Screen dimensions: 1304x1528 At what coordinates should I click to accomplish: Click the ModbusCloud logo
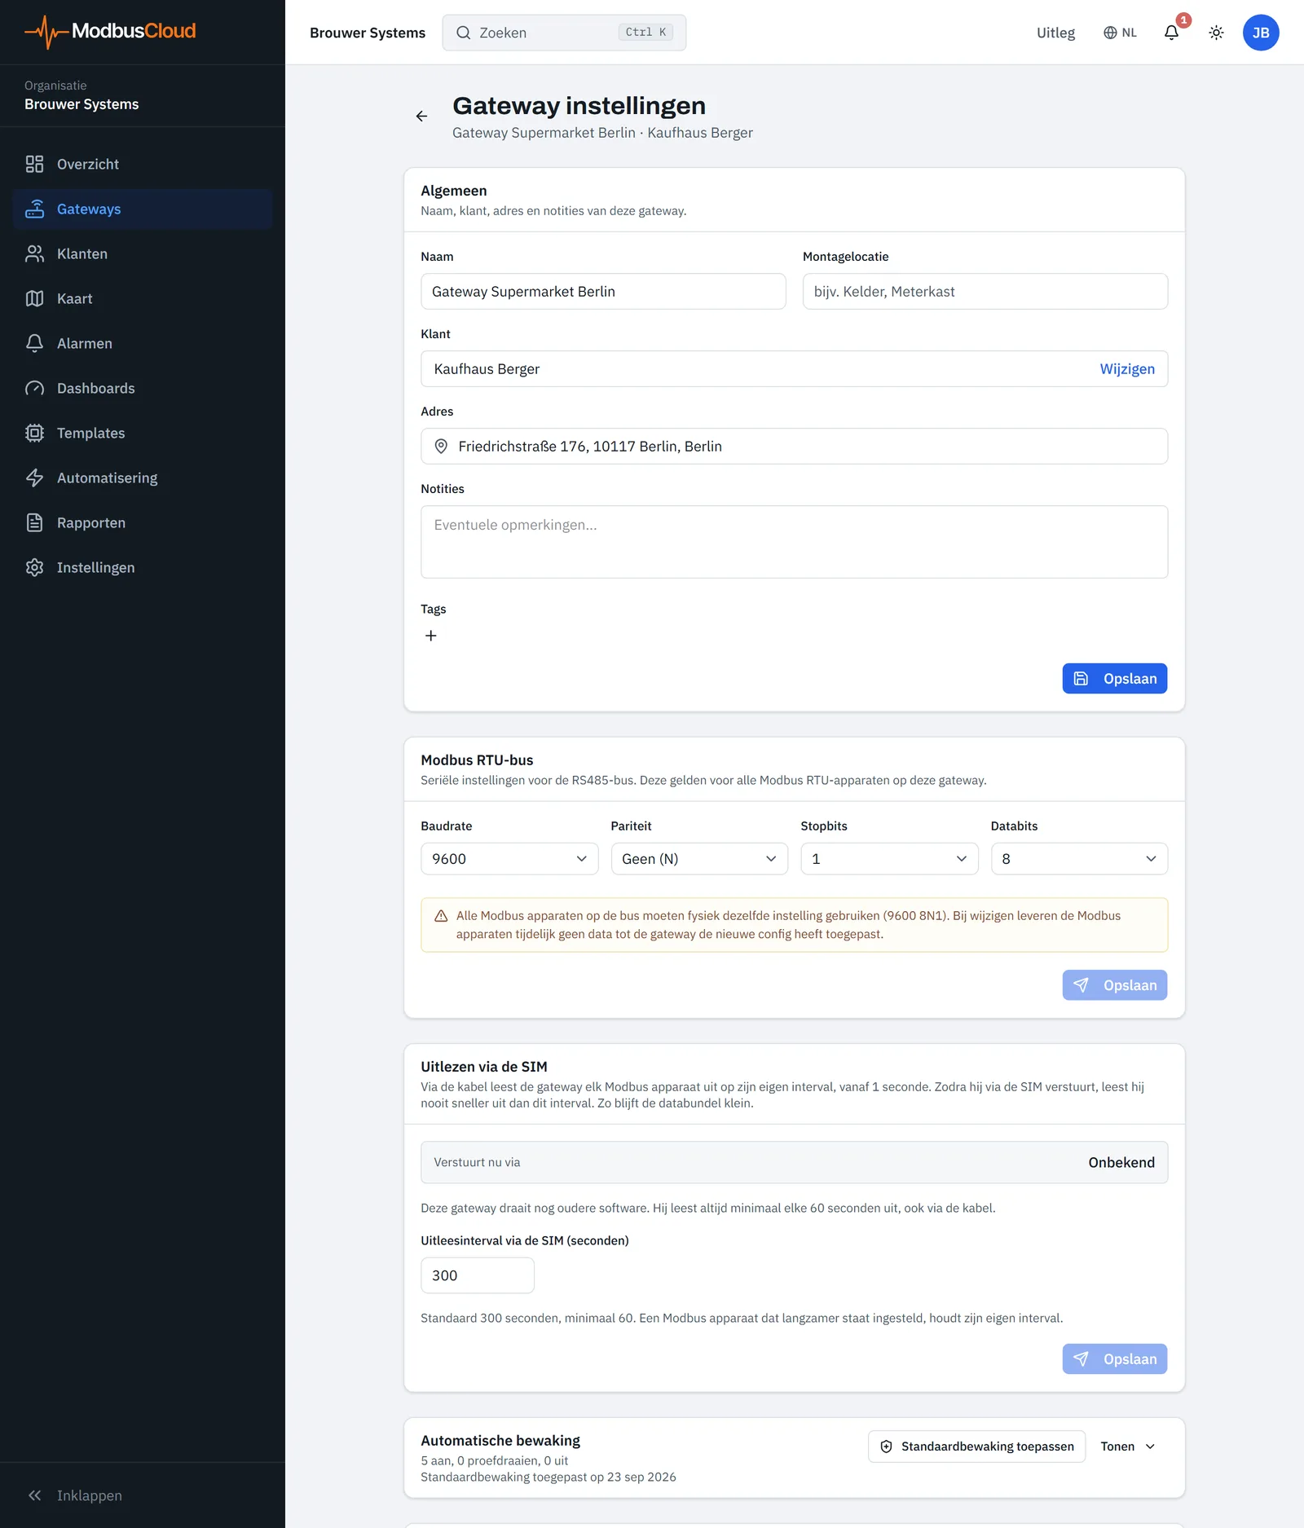click(x=110, y=32)
